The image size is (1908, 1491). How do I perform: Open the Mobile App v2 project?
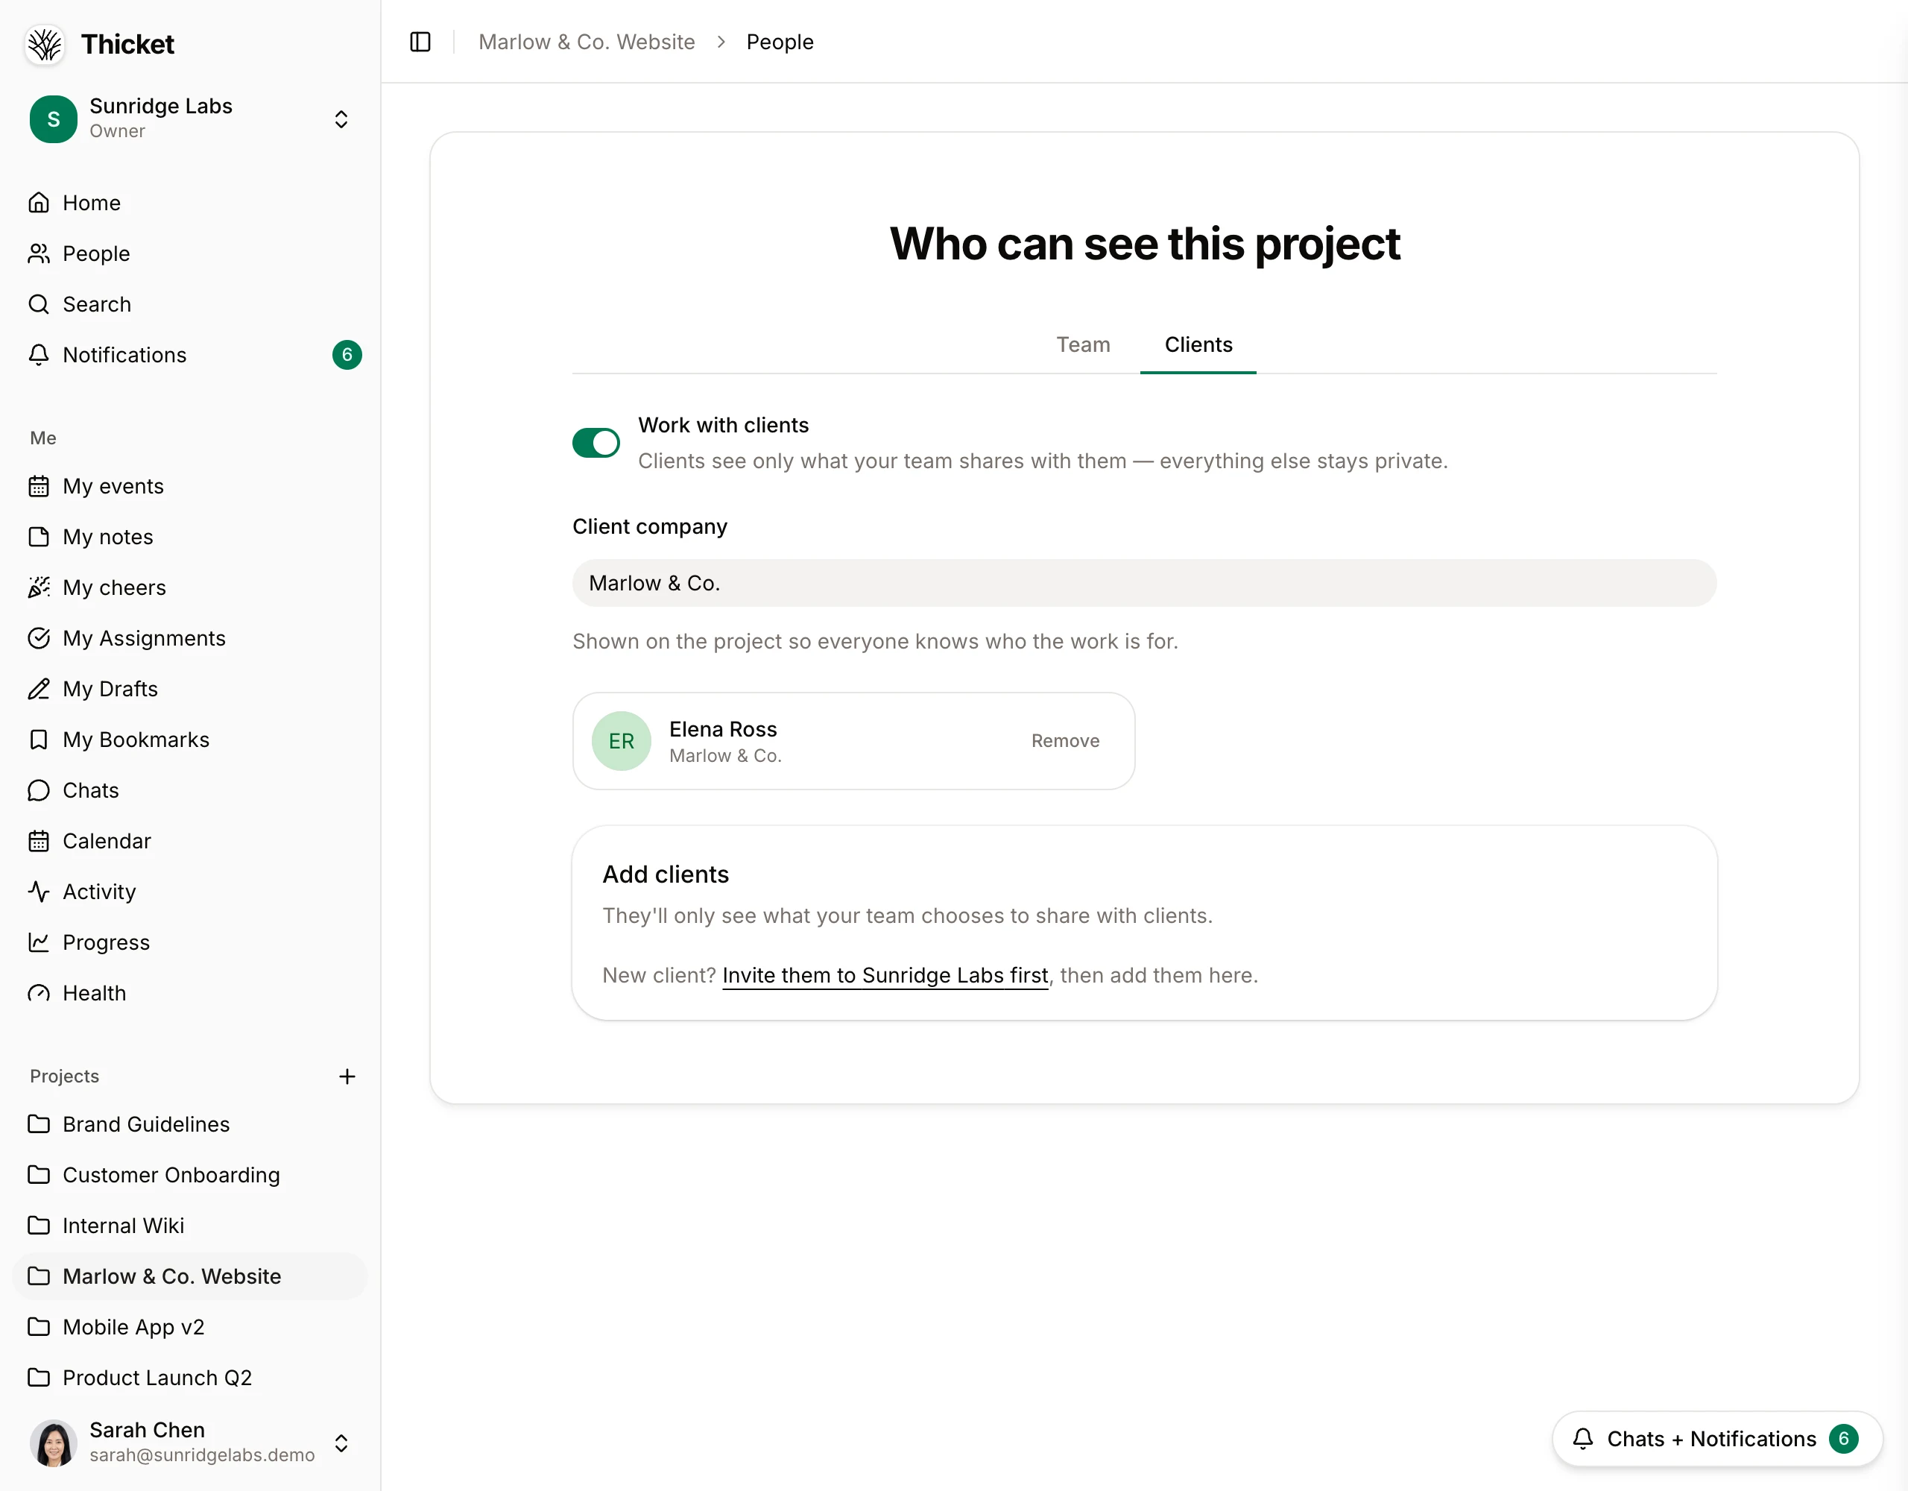(x=191, y=1327)
